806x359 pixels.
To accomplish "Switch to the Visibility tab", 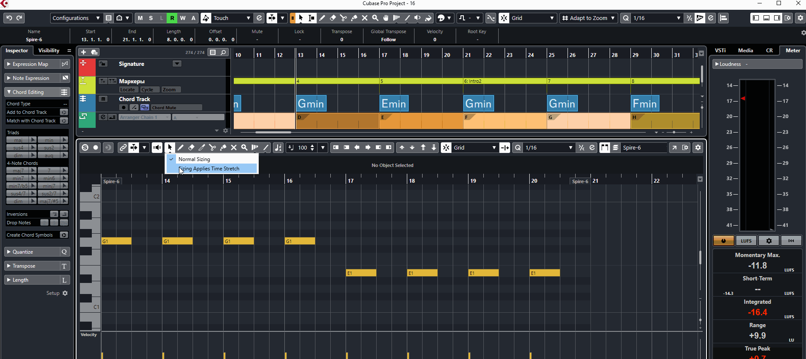I will point(49,51).
